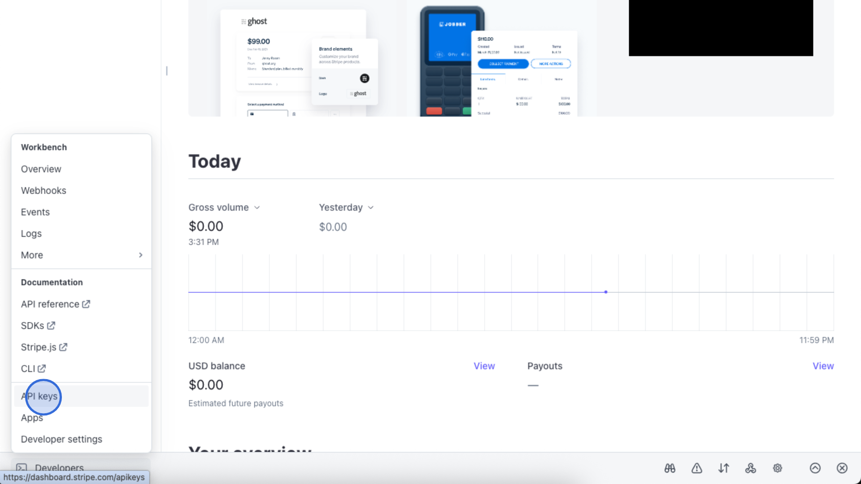Expand the More submenu chevron
The image size is (861, 484).
click(140, 255)
